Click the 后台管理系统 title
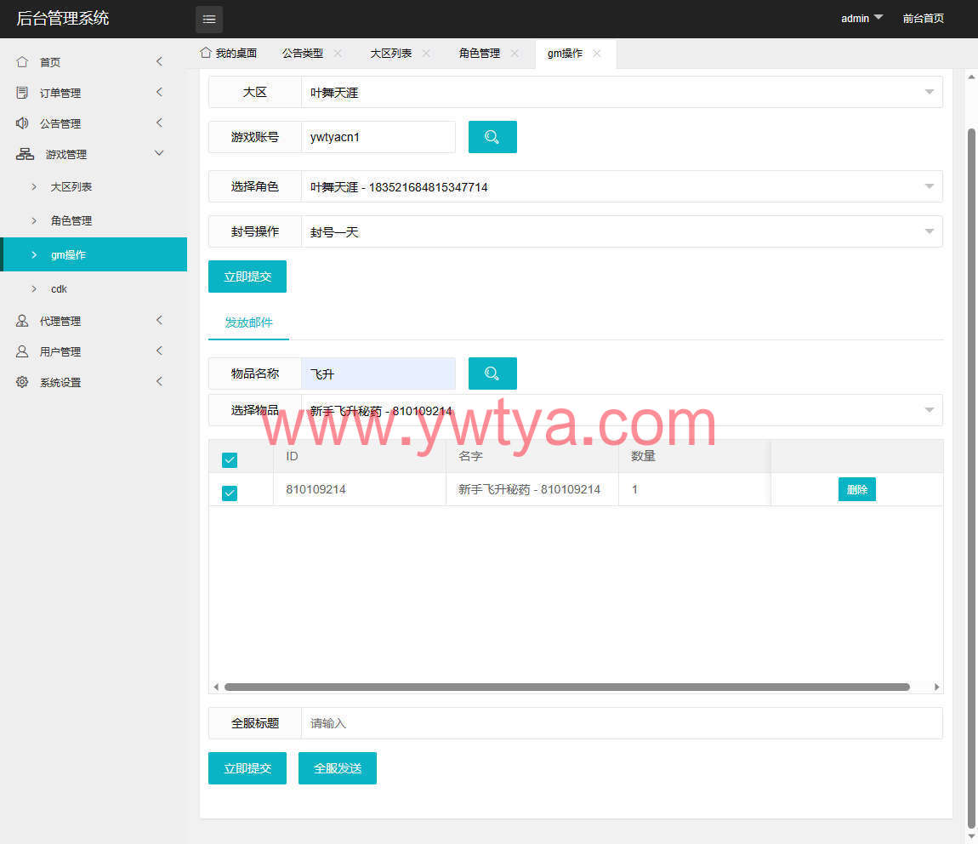The image size is (978, 844). tap(62, 18)
